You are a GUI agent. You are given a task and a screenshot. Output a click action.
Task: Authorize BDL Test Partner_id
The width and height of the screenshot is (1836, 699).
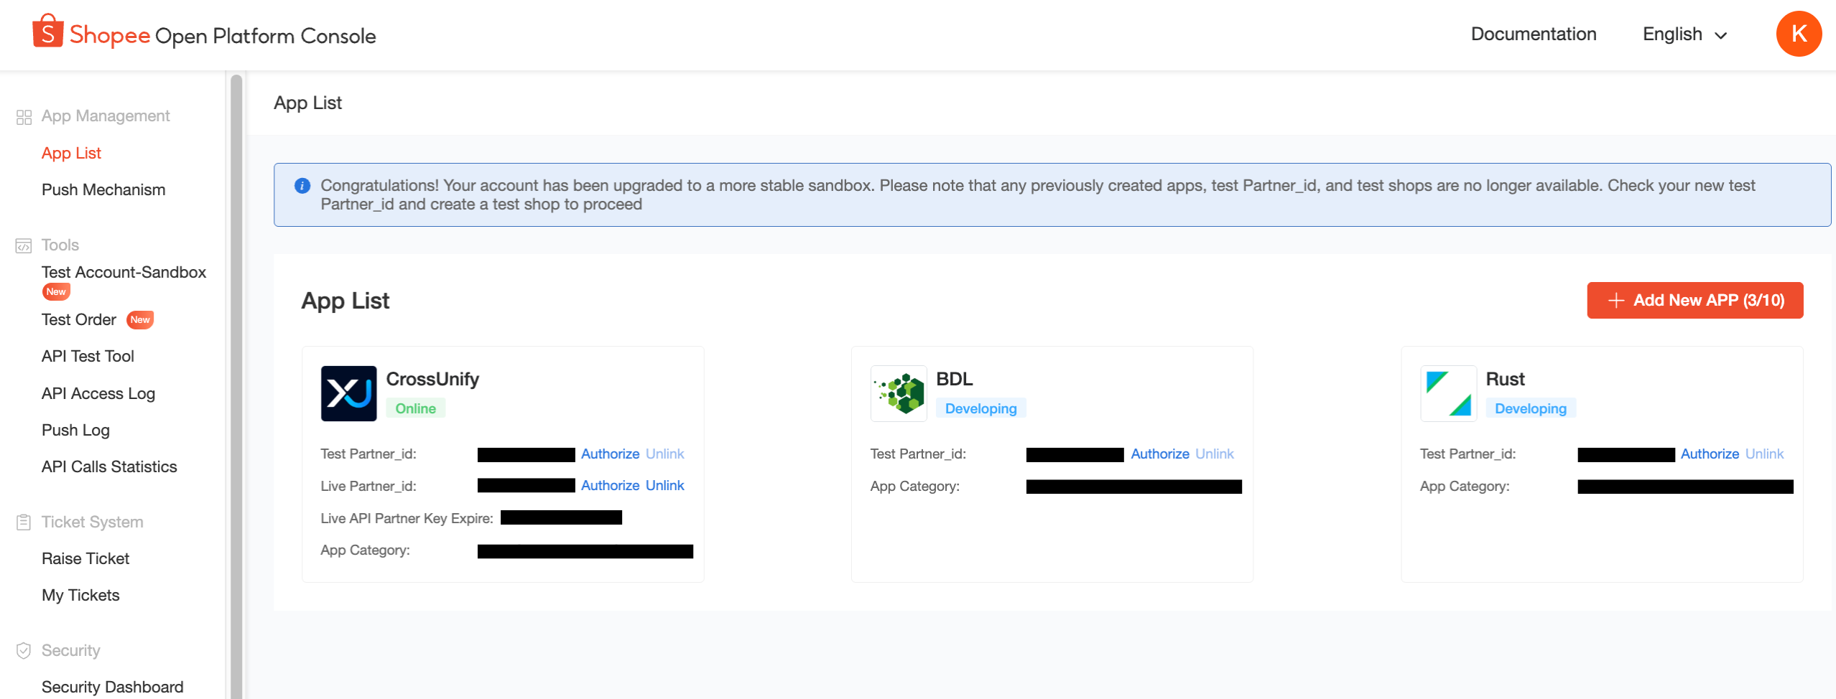(1160, 454)
